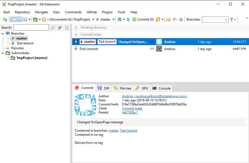Open the GitHub menu

[92, 12]
